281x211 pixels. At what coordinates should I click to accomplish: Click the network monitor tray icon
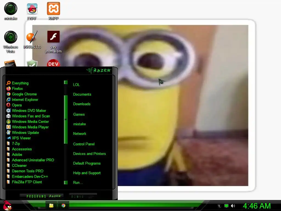[226, 206]
